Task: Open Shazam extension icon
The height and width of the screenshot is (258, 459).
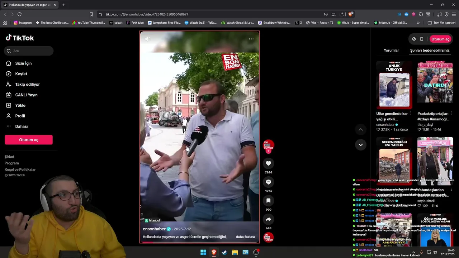Action: pyautogui.click(x=406, y=14)
